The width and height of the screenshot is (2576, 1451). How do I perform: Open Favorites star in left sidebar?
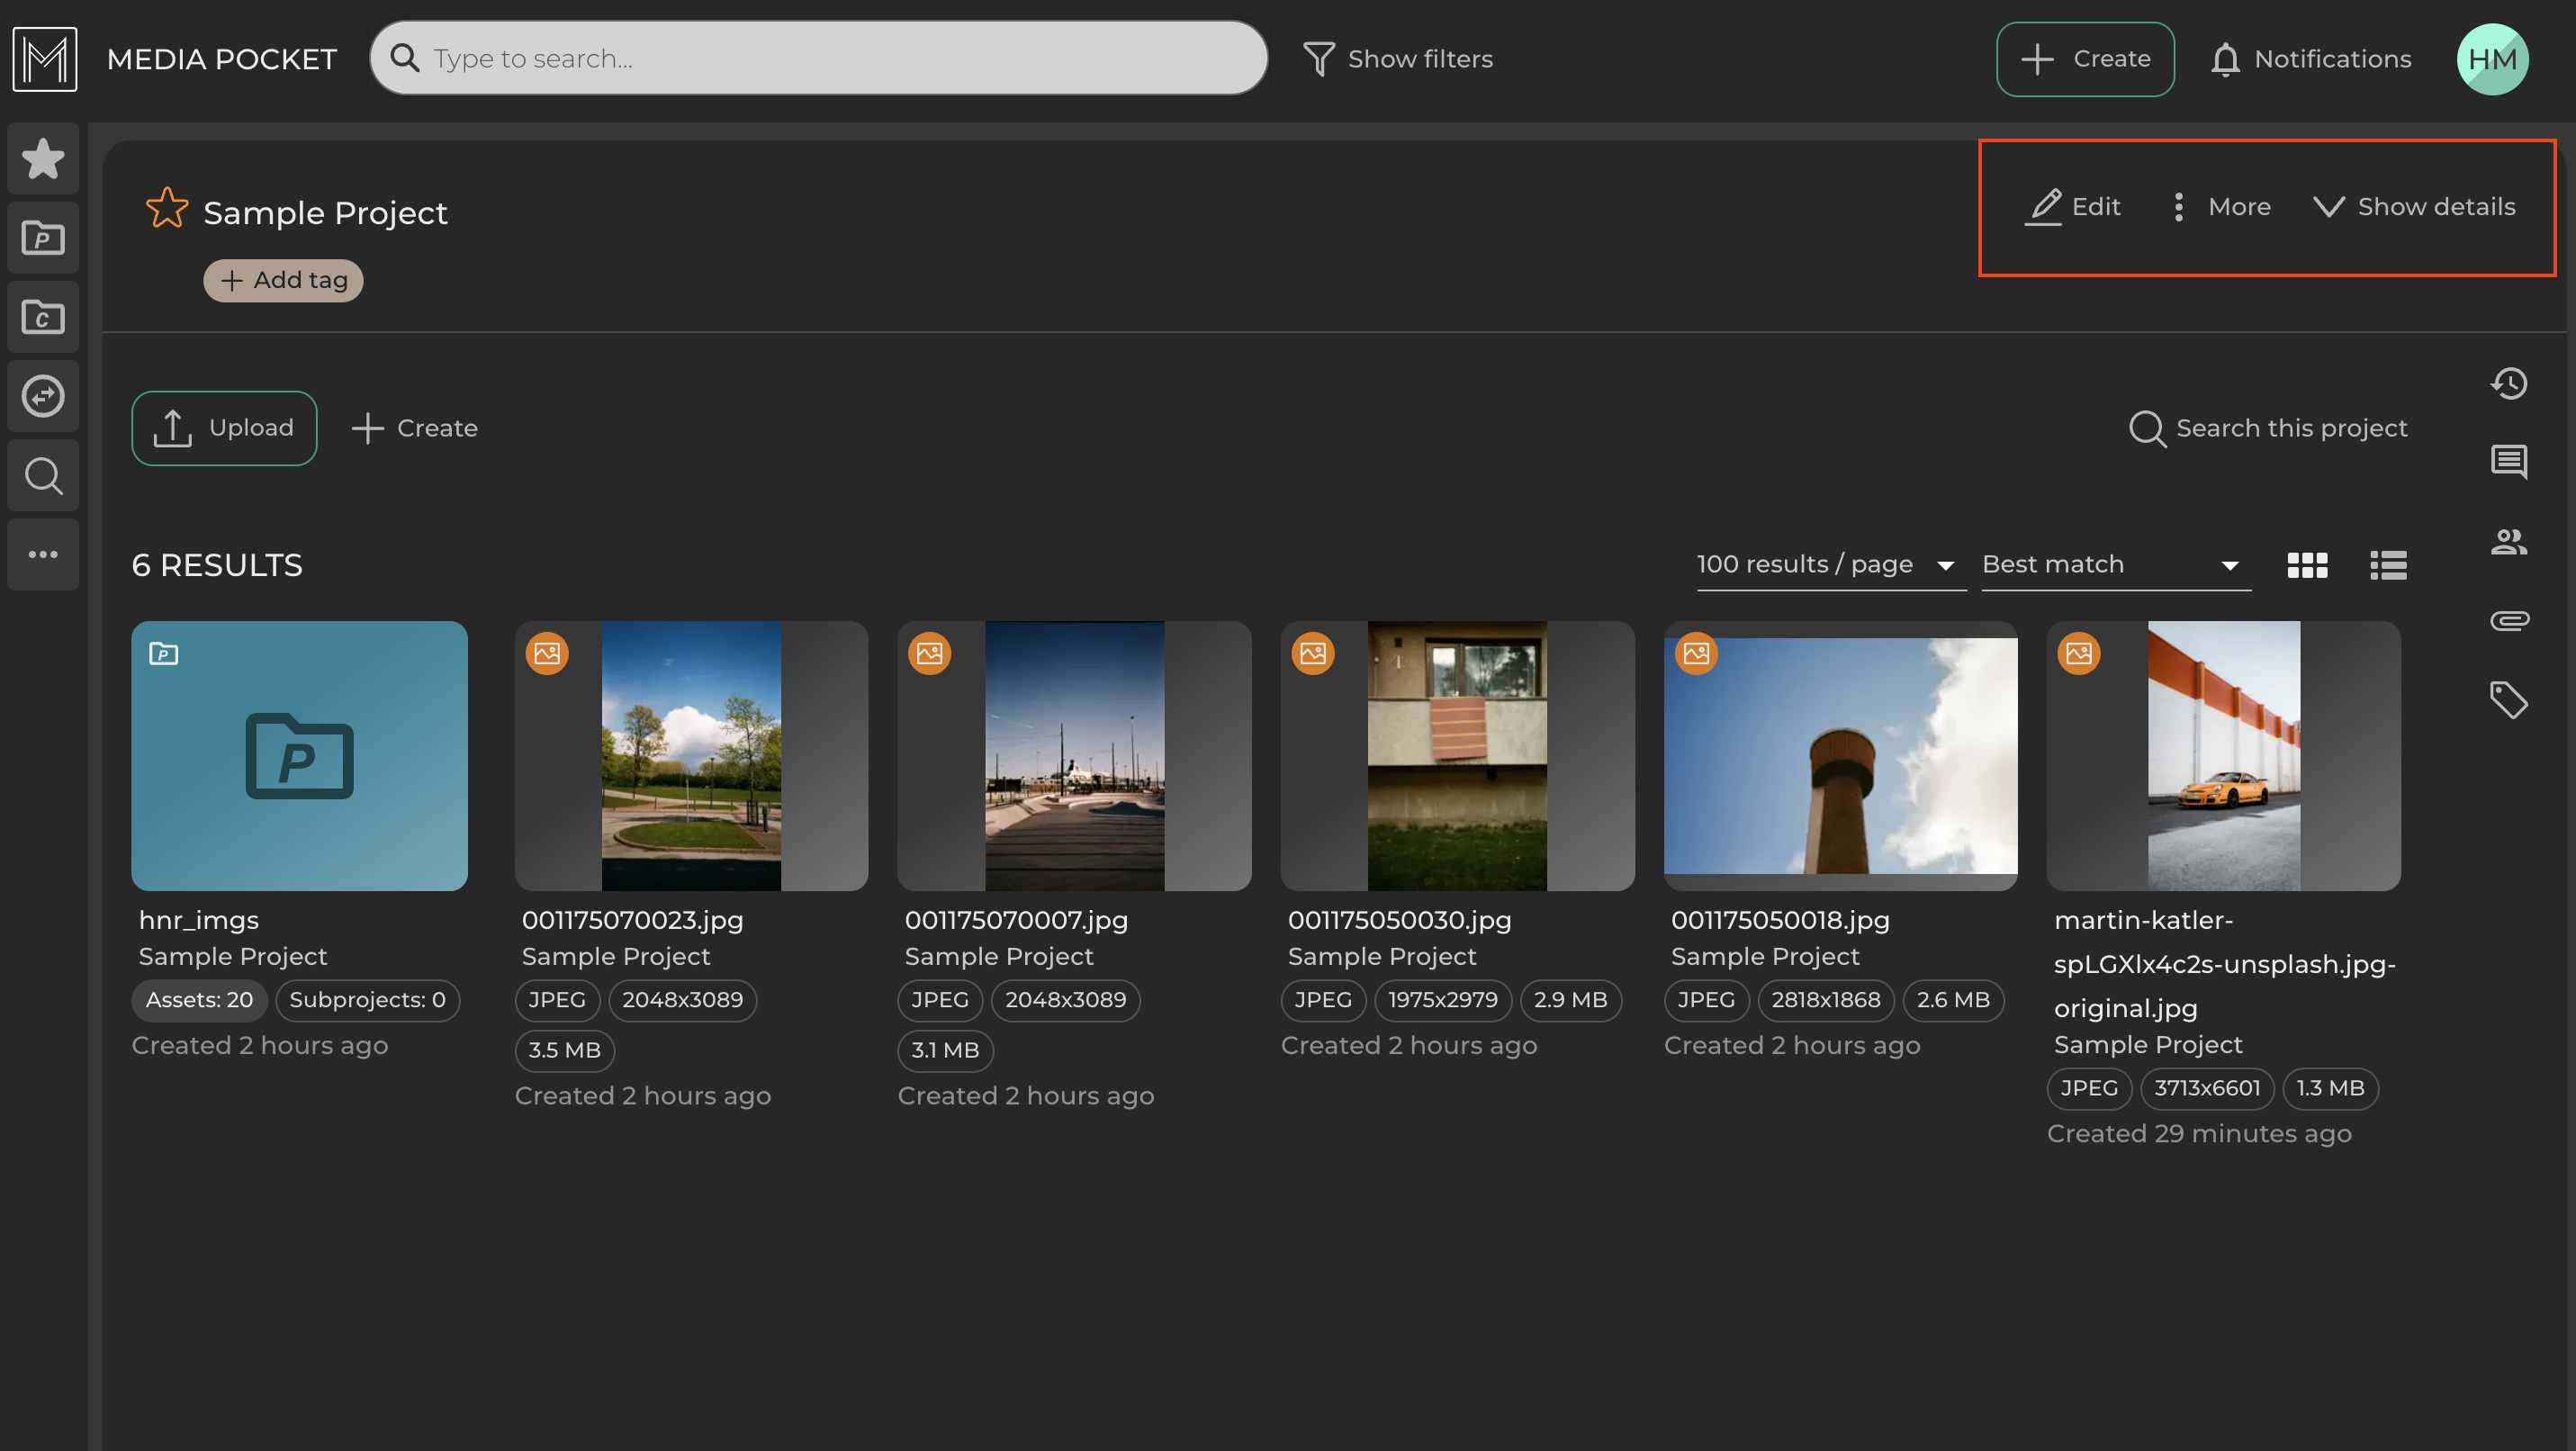coord(43,158)
